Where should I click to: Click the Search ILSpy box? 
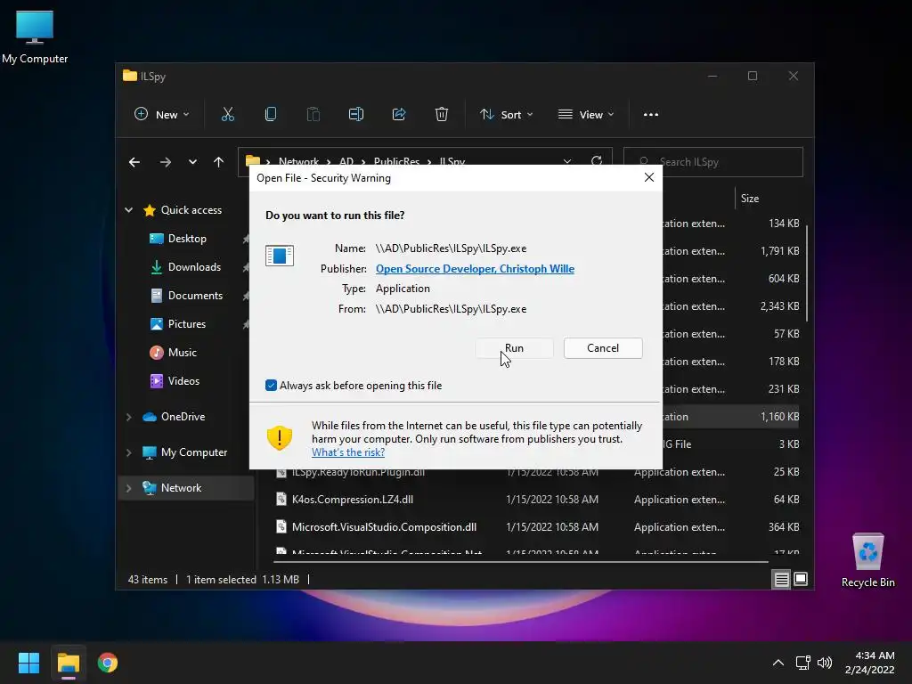coord(713,162)
